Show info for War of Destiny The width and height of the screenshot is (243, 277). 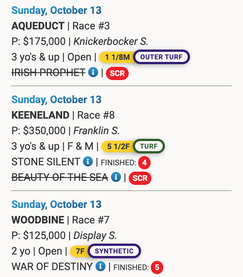[x=100, y=266]
